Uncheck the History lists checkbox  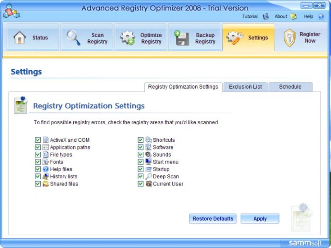pyautogui.click(x=38, y=176)
